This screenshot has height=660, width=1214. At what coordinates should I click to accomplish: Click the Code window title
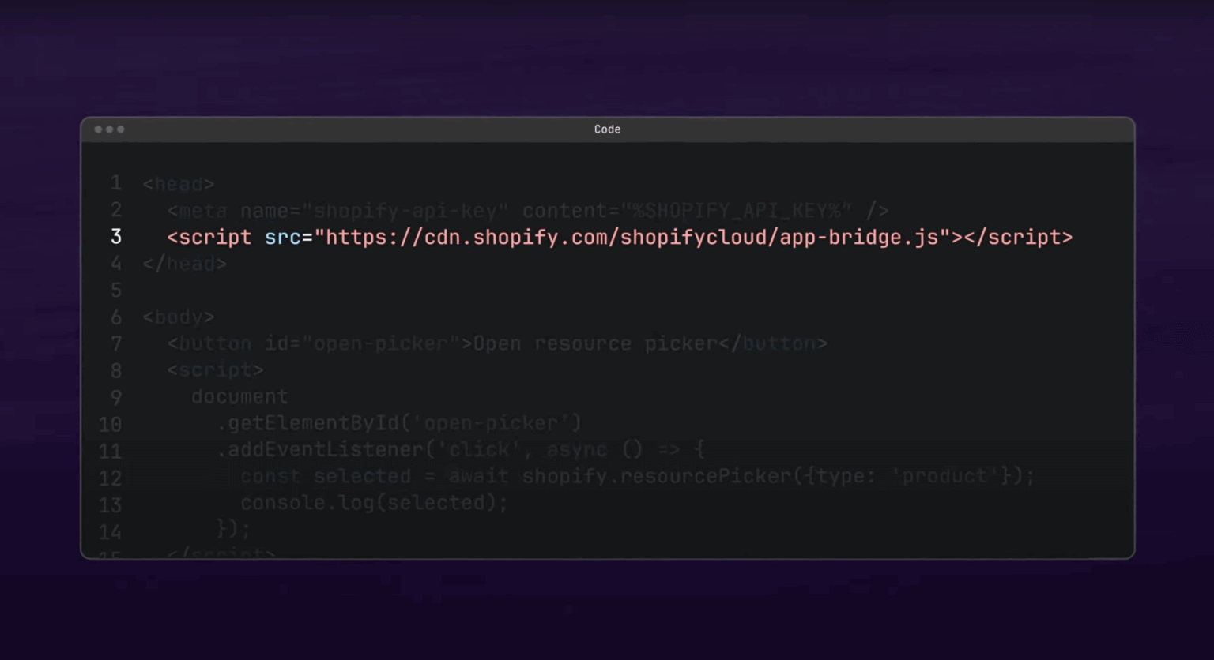coord(607,129)
